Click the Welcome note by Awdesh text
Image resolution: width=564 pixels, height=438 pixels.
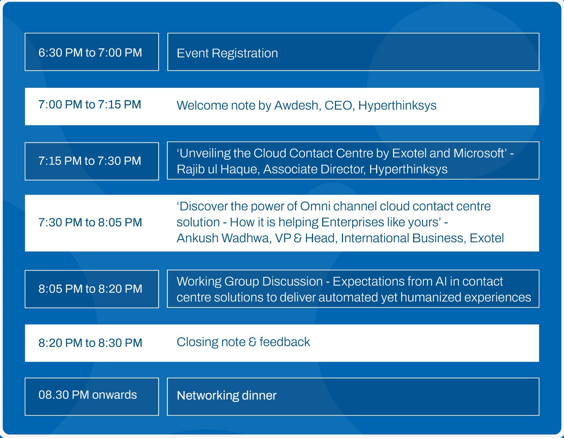coord(306,105)
